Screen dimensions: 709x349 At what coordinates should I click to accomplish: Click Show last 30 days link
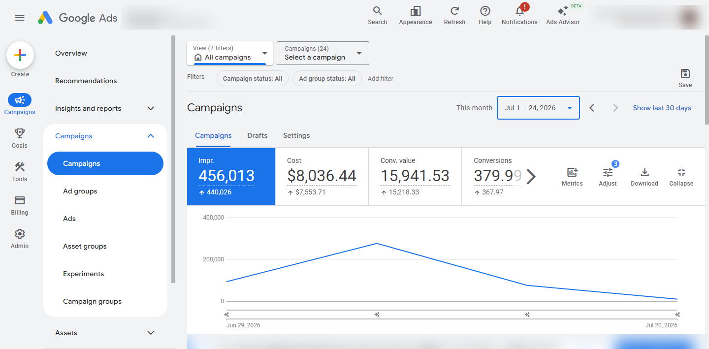[x=662, y=108]
